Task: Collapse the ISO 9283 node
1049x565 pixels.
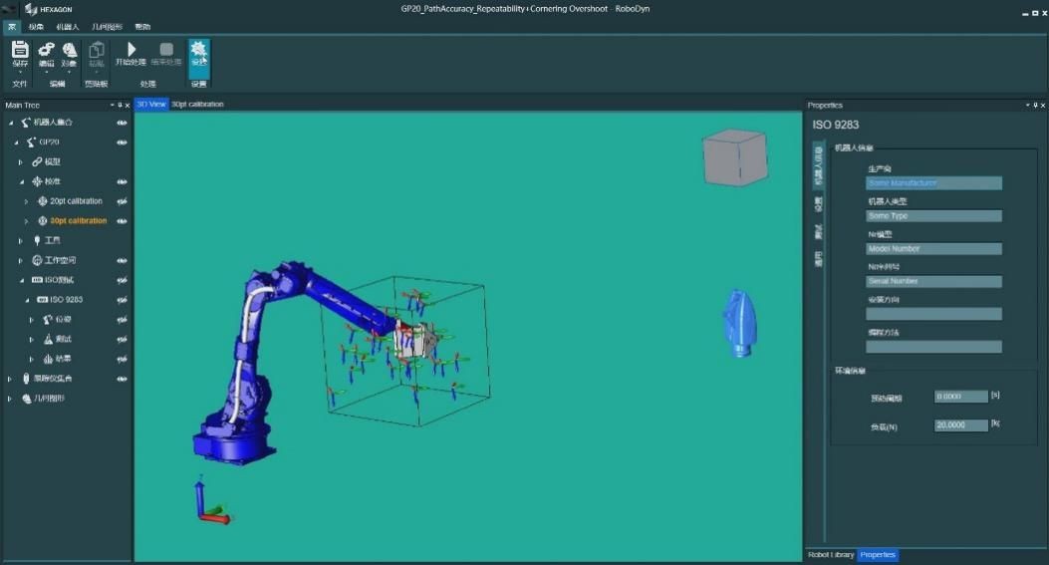Action: click(x=28, y=300)
